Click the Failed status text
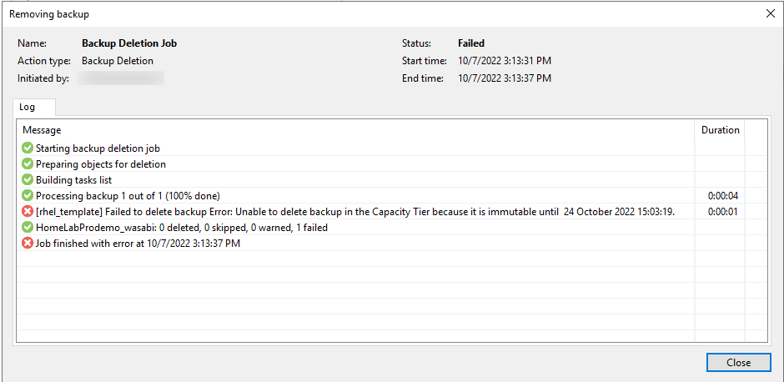 pyautogui.click(x=471, y=43)
